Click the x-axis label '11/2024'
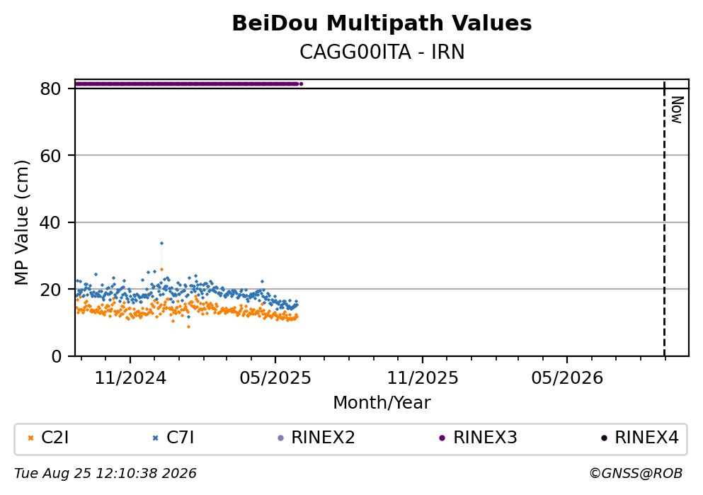 [x=130, y=378]
